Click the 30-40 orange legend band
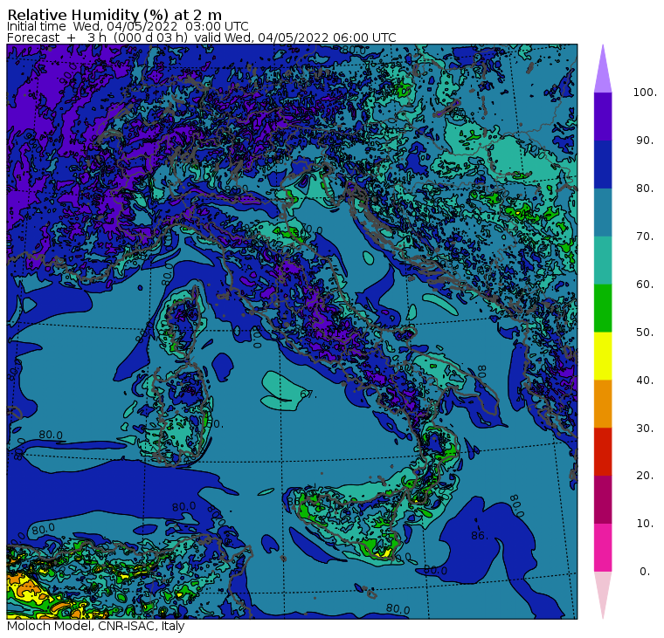This screenshot has width=664, height=638. [x=603, y=404]
